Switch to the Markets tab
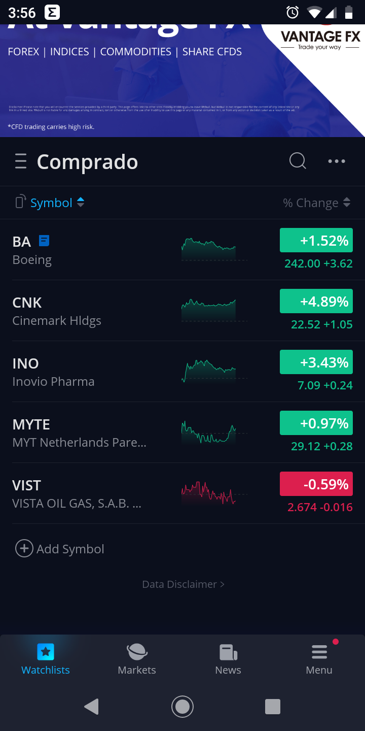Screen dimensions: 365x731 click(x=137, y=659)
